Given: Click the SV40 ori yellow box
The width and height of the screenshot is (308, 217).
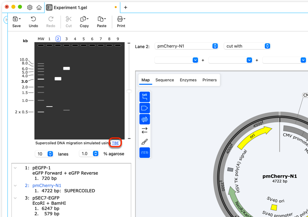Looking at the screenshot, I should pos(274,207).
